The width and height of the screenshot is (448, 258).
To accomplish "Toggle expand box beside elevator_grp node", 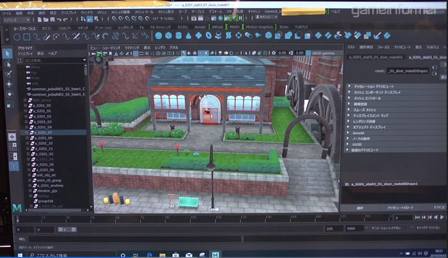I will 30,191.
